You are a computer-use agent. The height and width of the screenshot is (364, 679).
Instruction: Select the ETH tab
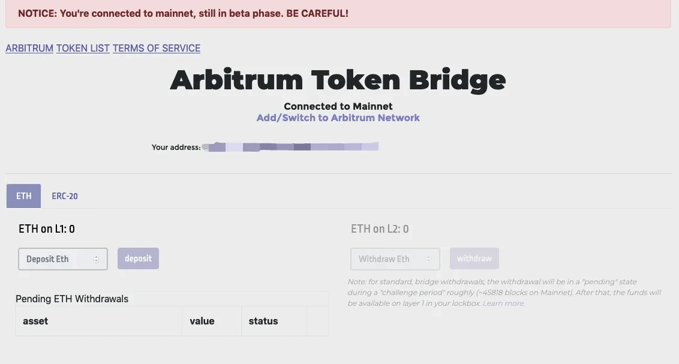point(24,196)
